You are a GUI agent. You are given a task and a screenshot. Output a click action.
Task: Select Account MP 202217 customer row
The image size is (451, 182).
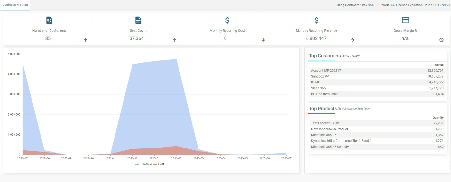[x=377, y=71]
